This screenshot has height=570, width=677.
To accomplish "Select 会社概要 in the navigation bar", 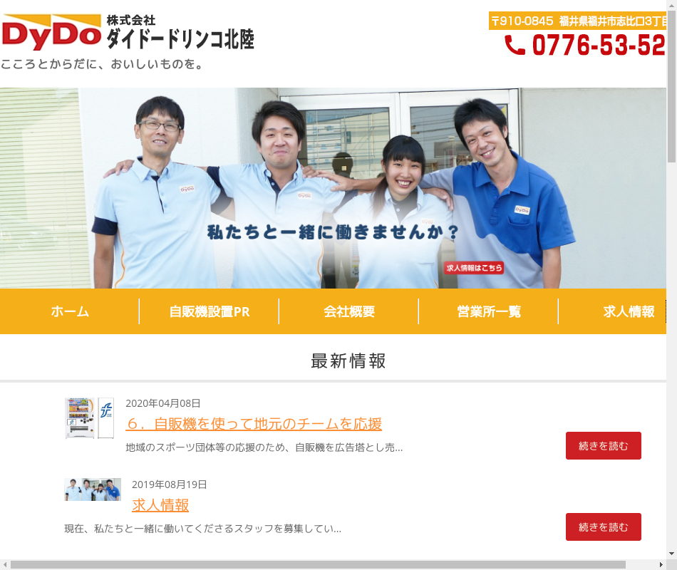I will pos(349,311).
